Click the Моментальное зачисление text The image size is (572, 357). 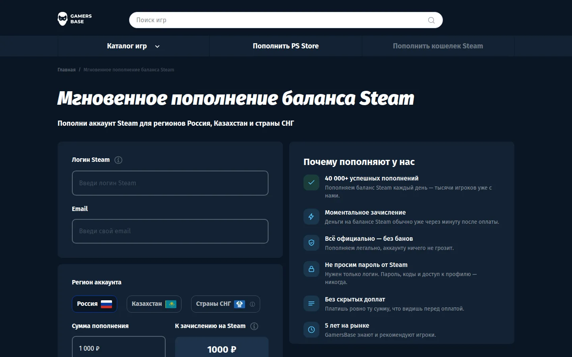click(x=365, y=213)
